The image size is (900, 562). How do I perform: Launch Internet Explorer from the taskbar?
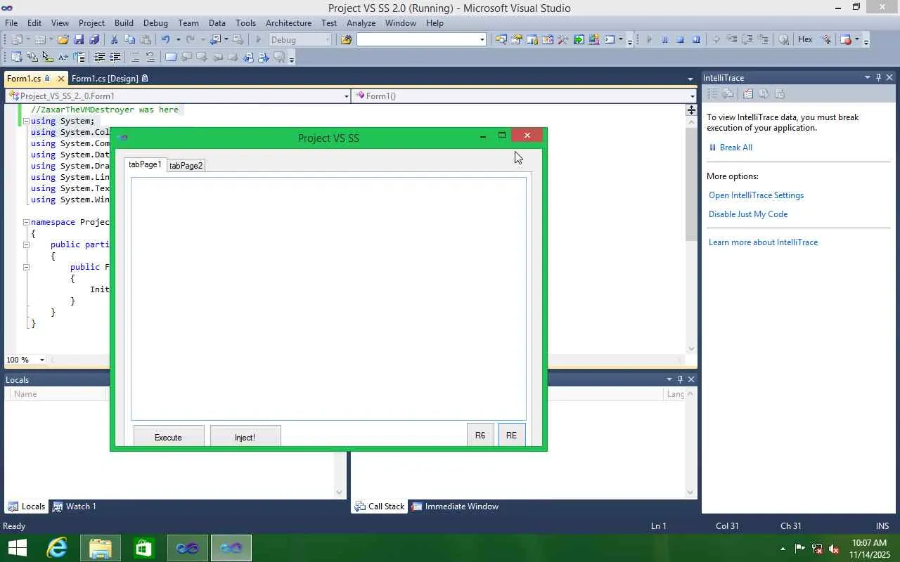[x=57, y=548]
